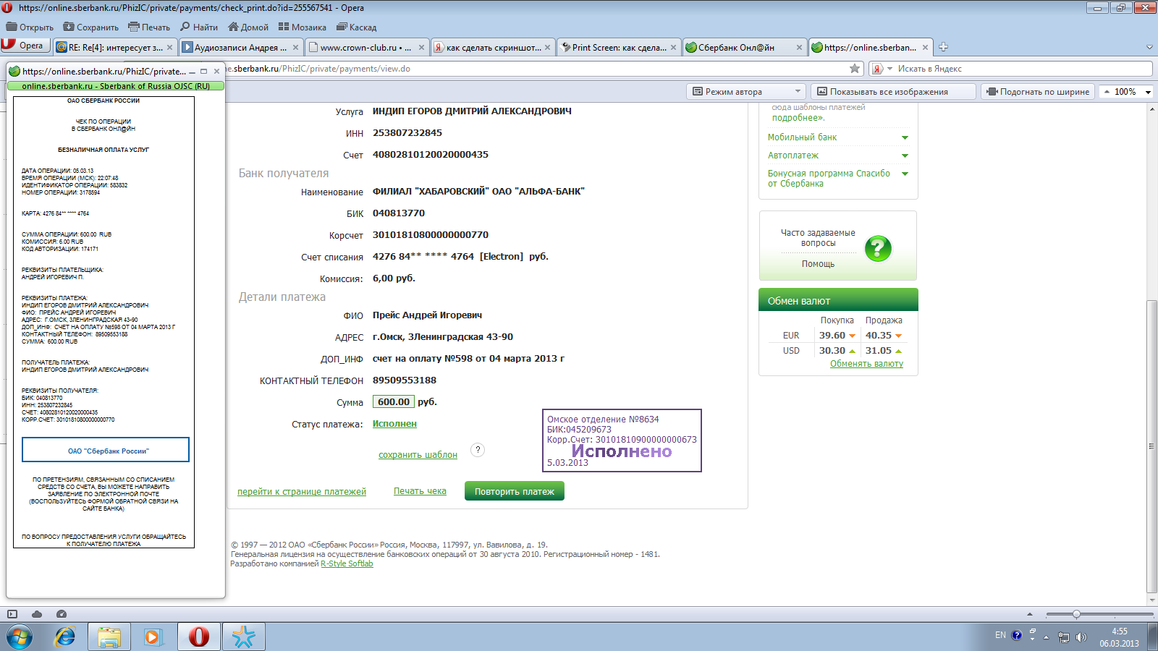Switch to Print Screen: как сдела tab
The image size is (1158, 651).
(x=619, y=48)
